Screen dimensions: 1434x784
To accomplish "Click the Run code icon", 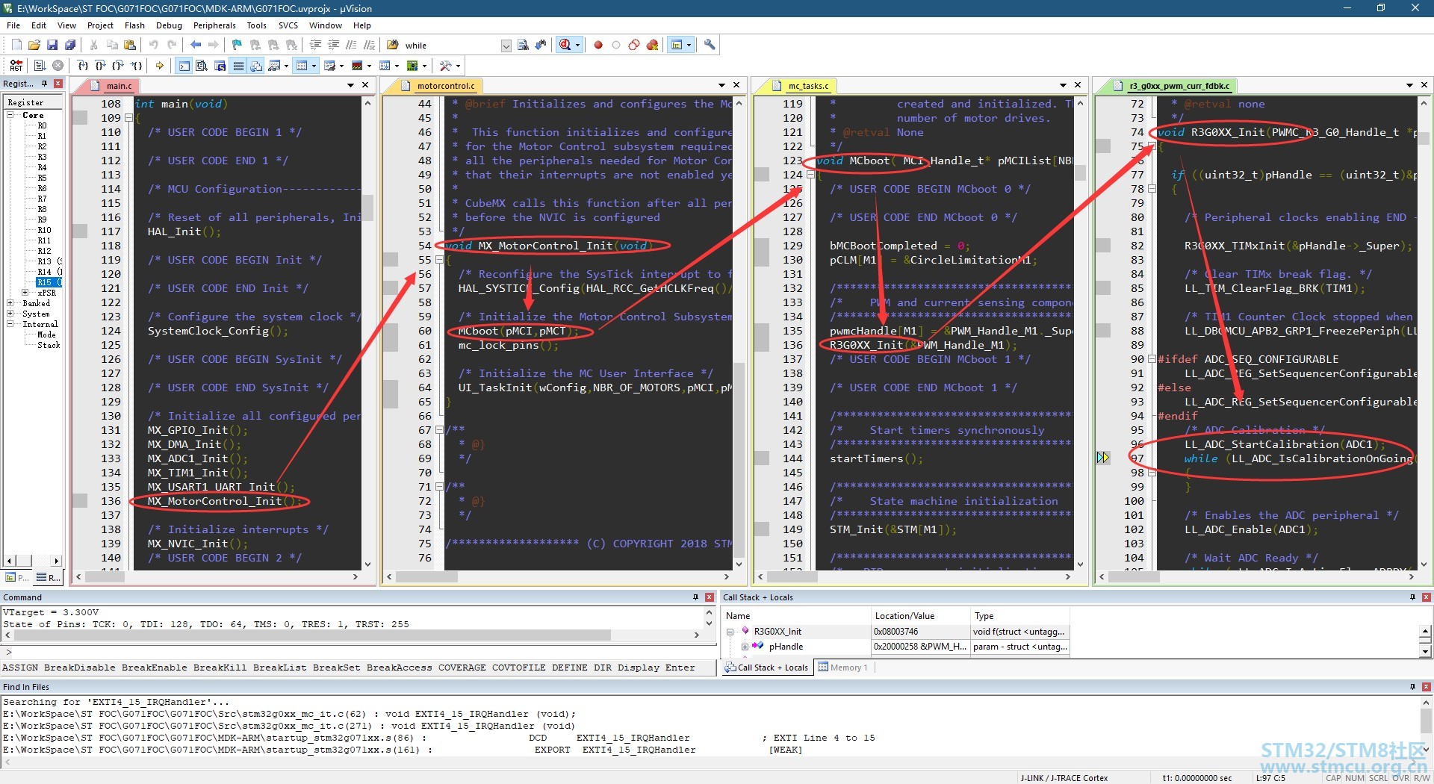I will point(40,66).
